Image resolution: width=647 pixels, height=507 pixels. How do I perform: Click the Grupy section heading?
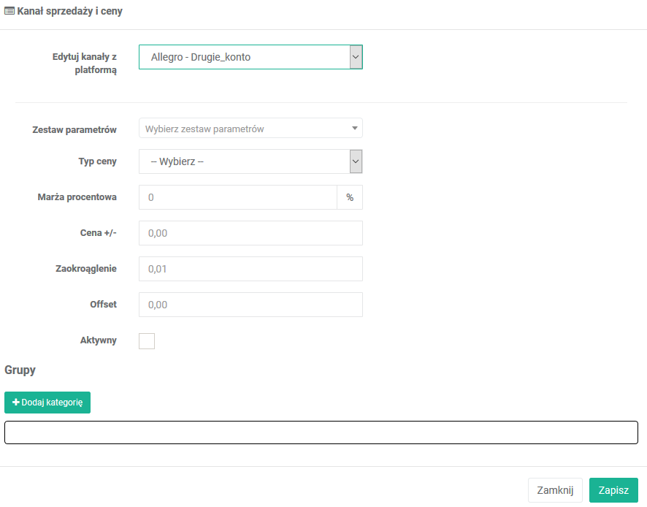click(20, 370)
